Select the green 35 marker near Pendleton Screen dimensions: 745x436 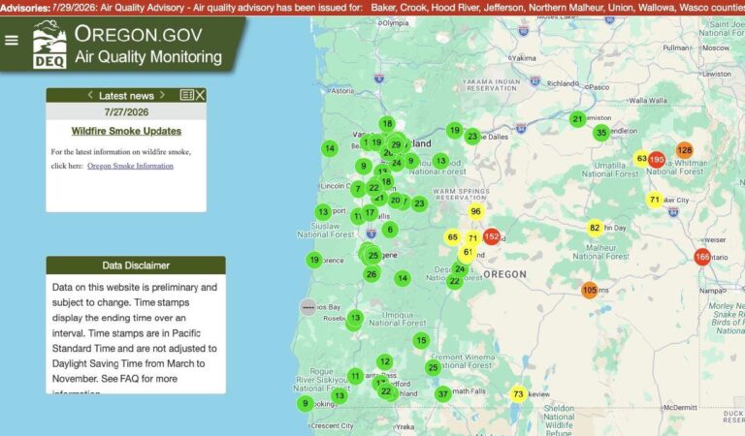point(601,133)
